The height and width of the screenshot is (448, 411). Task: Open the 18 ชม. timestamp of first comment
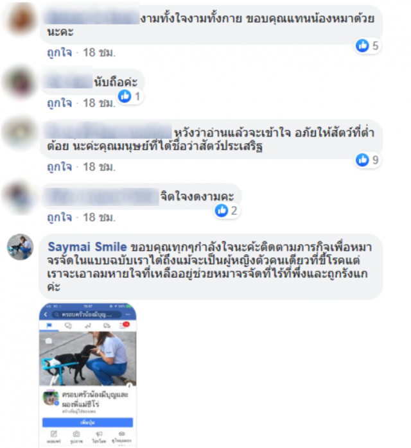tap(99, 53)
